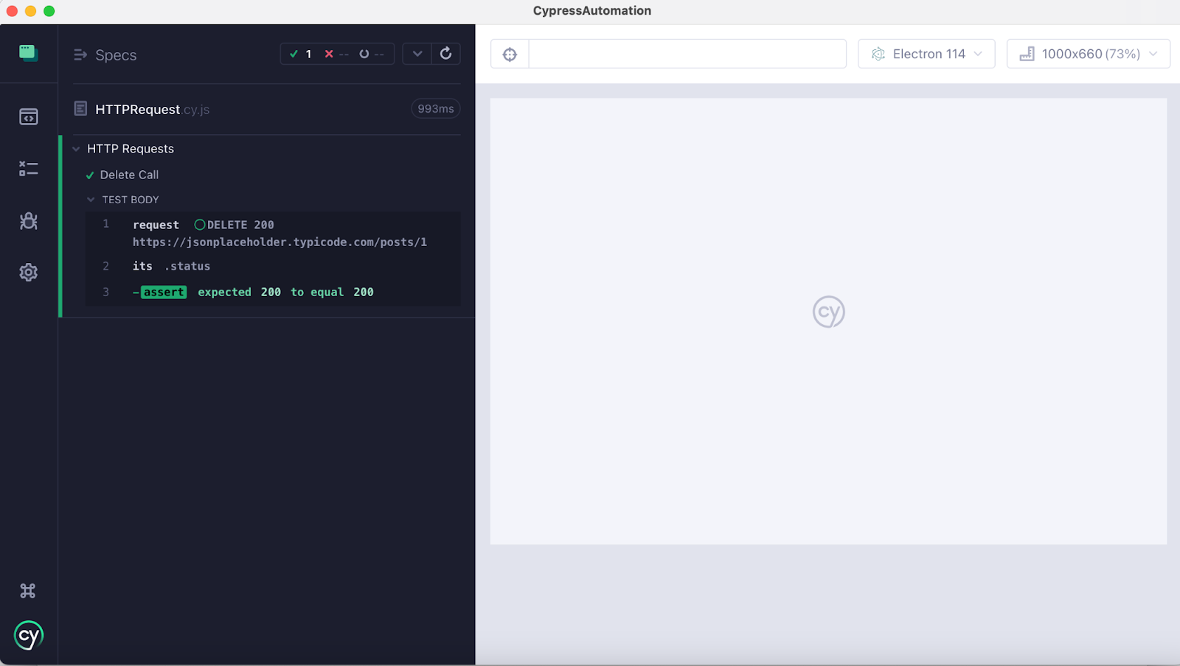The image size is (1180, 666).
Task: Open keyboard shortcuts via the command icon
Action: click(28, 590)
